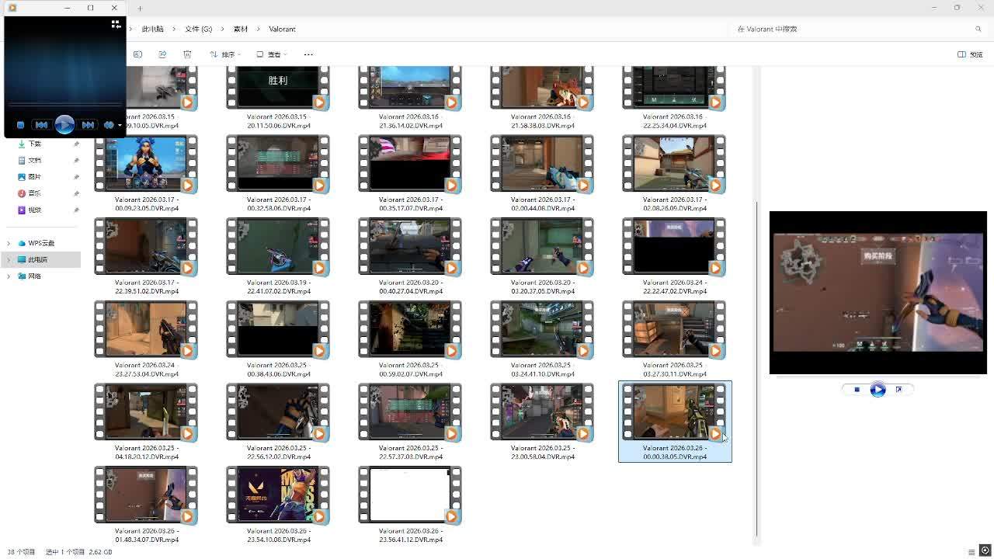
Task: Switch to large thumbnails view
Action: [985, 551]
